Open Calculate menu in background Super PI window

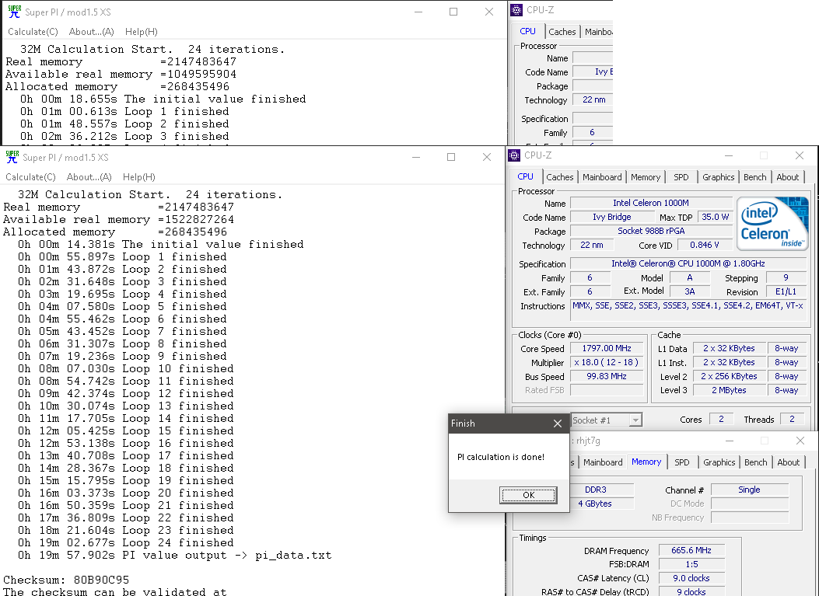pos(33,32)
